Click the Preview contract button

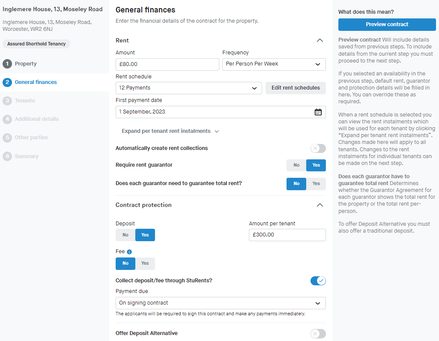(387, 24)
